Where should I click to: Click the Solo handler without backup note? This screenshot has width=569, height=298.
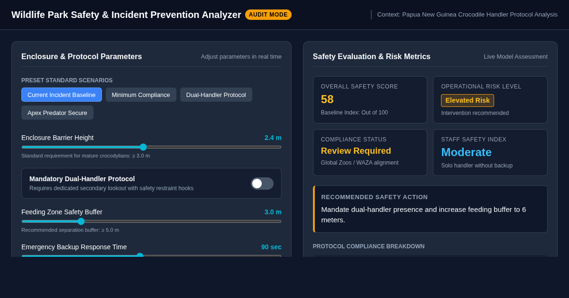[x=477, y=166]
